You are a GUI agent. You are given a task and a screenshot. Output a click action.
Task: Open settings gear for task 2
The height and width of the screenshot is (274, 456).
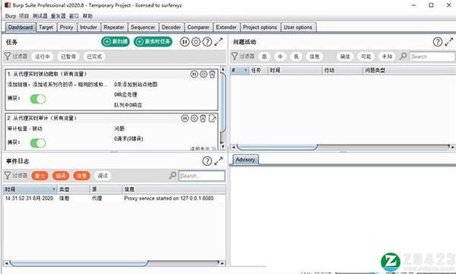tap(194, 118)
